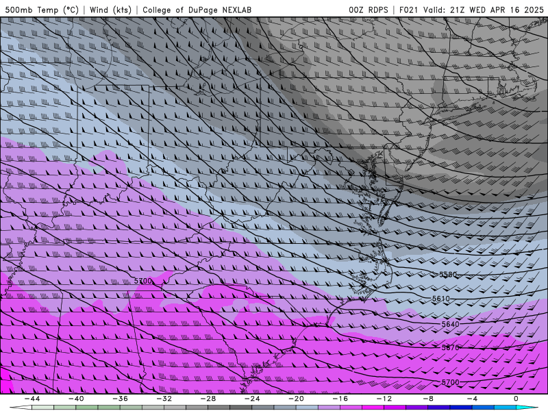Click the "Wind (kts)" header label
The height and width of the screenshot is (411, 548).
(x=110, y=10)
